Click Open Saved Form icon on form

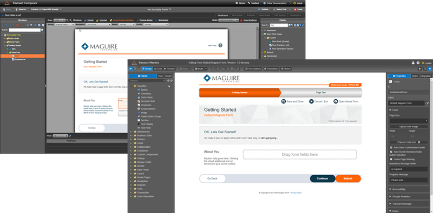coord(336,101)
